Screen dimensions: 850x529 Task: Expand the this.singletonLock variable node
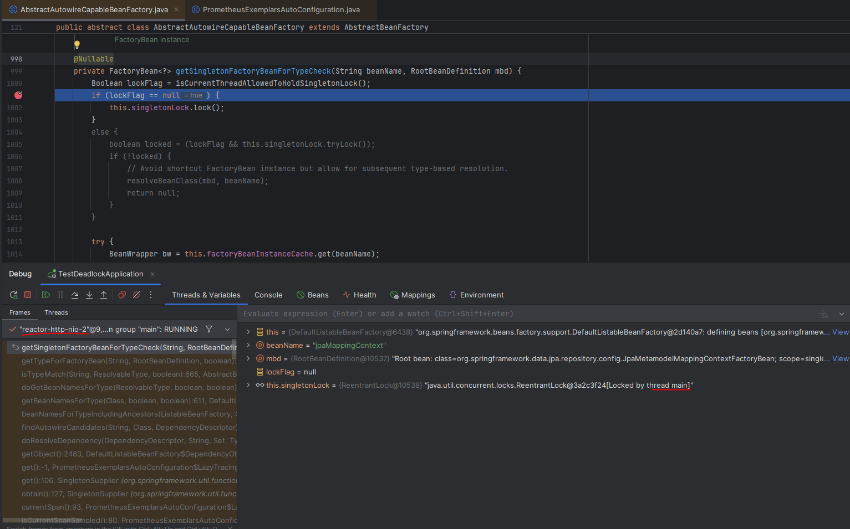click(x=248, y=386)
